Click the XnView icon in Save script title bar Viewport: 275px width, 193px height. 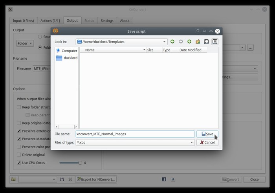pos(55,31)
